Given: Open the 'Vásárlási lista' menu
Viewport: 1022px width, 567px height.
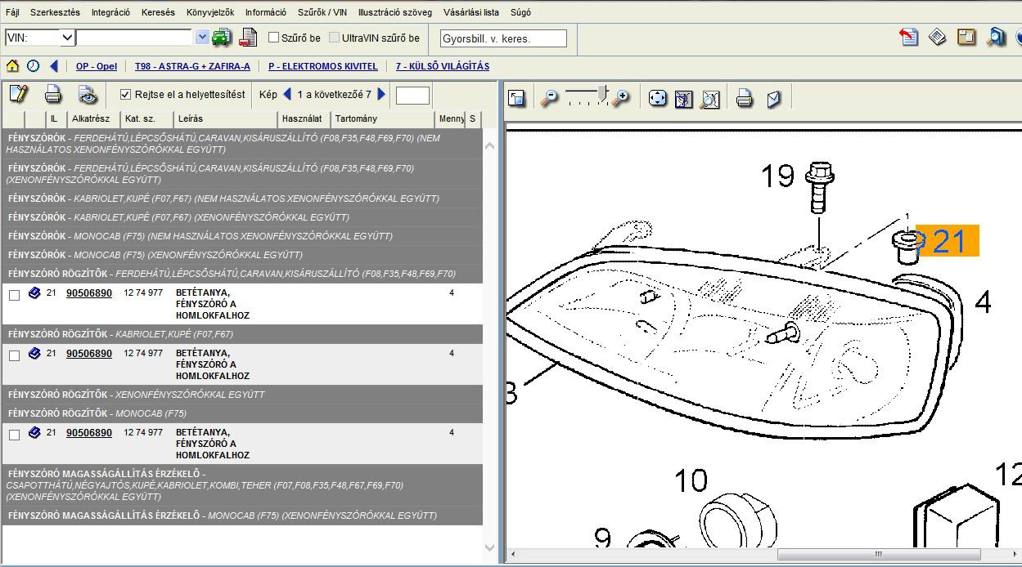Looking at the screenshot, I should [x=470, y=12].
